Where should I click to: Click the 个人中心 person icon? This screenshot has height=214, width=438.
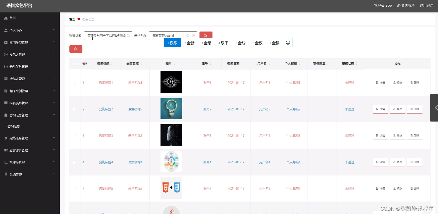6,30
